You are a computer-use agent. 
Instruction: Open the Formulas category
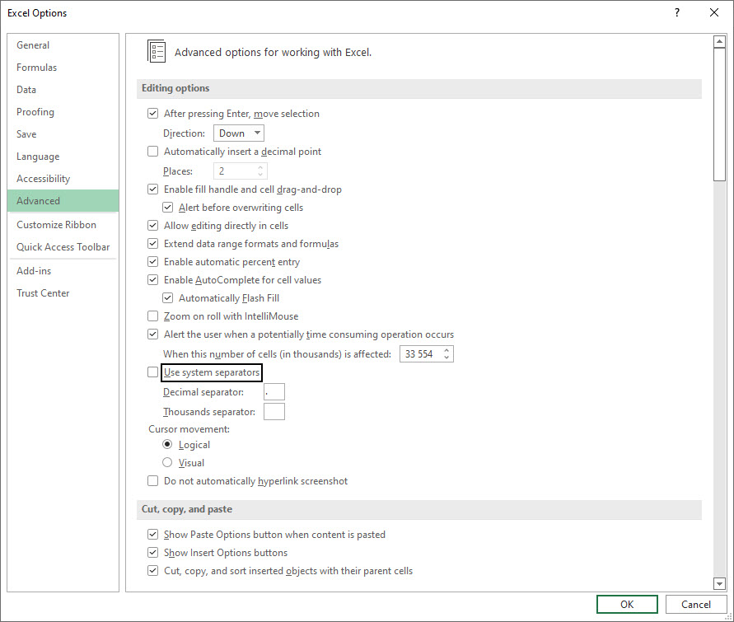click(x=63, y=68)
